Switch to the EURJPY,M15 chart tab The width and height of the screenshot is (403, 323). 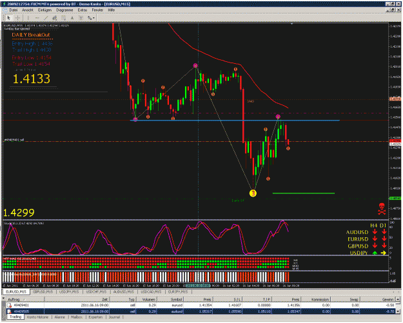coord(178,291)
